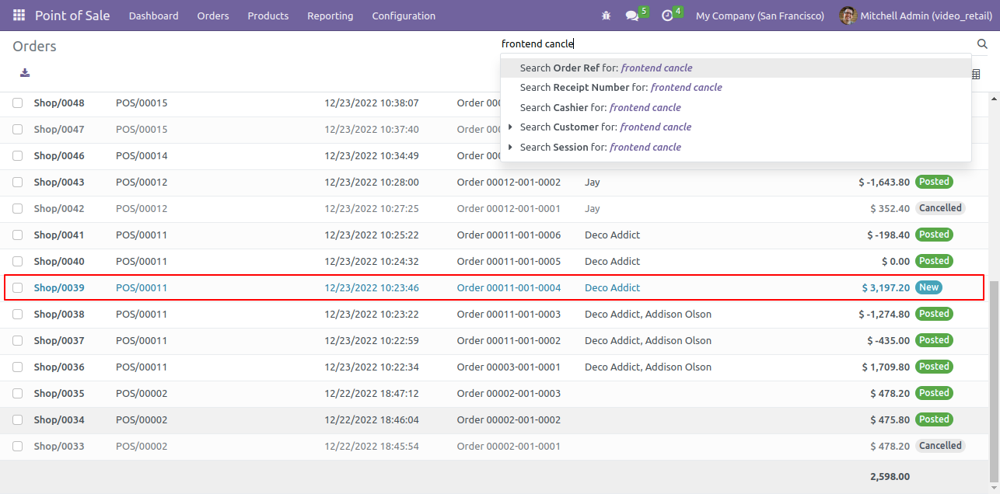Open the Orders menu
Viewport: 1000px width, 494px height.
coord(213,16)
